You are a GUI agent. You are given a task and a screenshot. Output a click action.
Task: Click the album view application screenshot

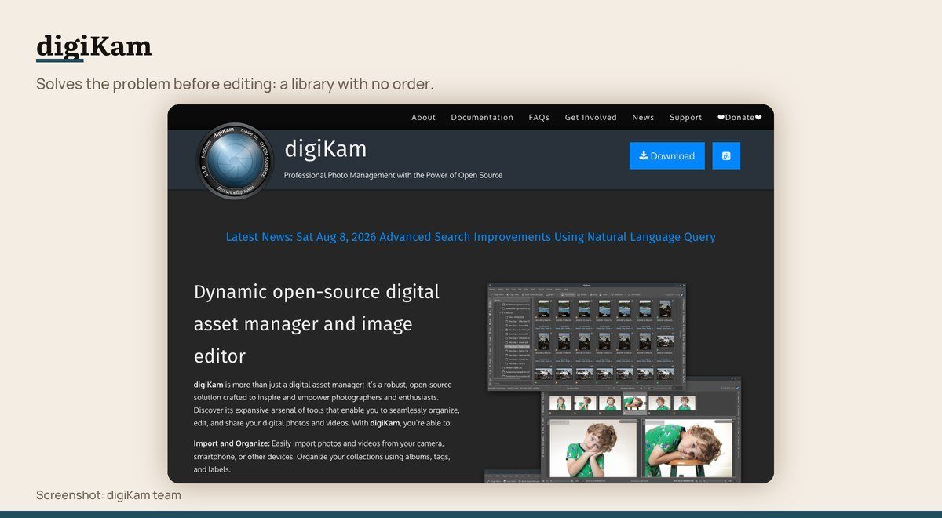(586, 337)
